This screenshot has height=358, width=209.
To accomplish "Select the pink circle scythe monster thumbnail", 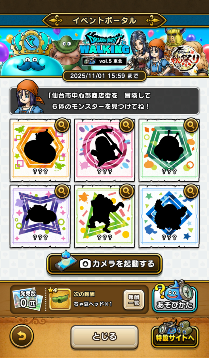I will click(x=104, y=150).
